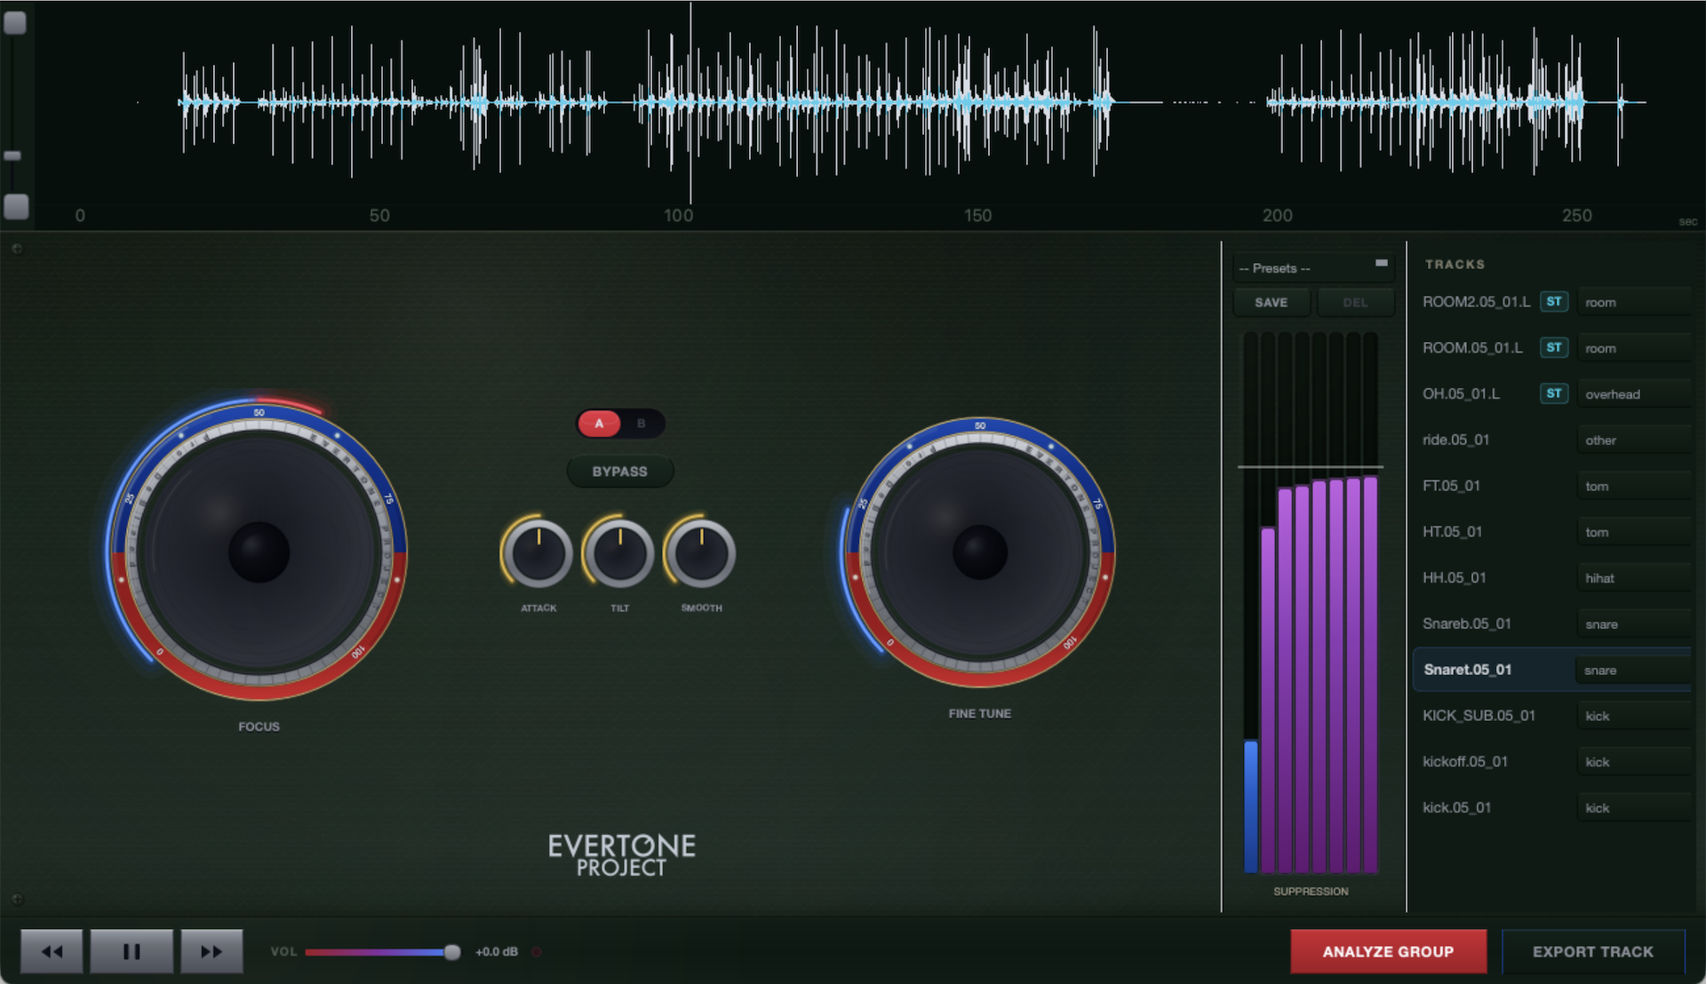Open other type dropdown for ride.05_01
Image resolution: width=1706 pixels, height=984 pixels.
pyautogui.click(x=1634, y=440)
